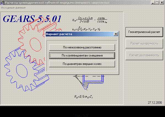This screenshot has height=117, width=165.
Task: Minimize the GEARS main window
Action: (152, 2)
